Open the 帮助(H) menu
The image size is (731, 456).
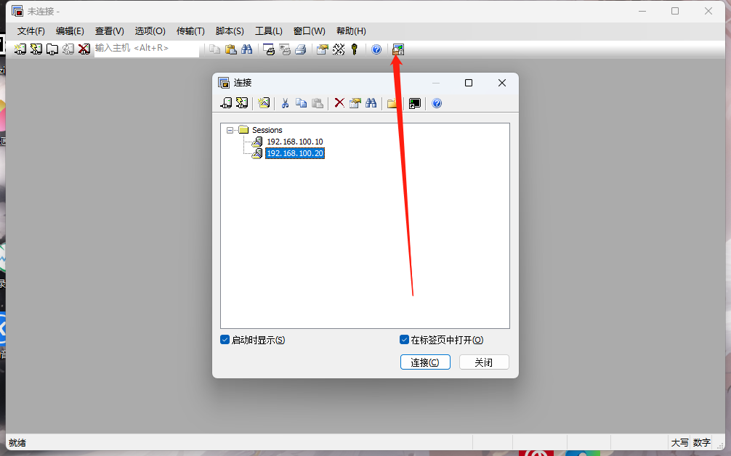pos(351,31)
